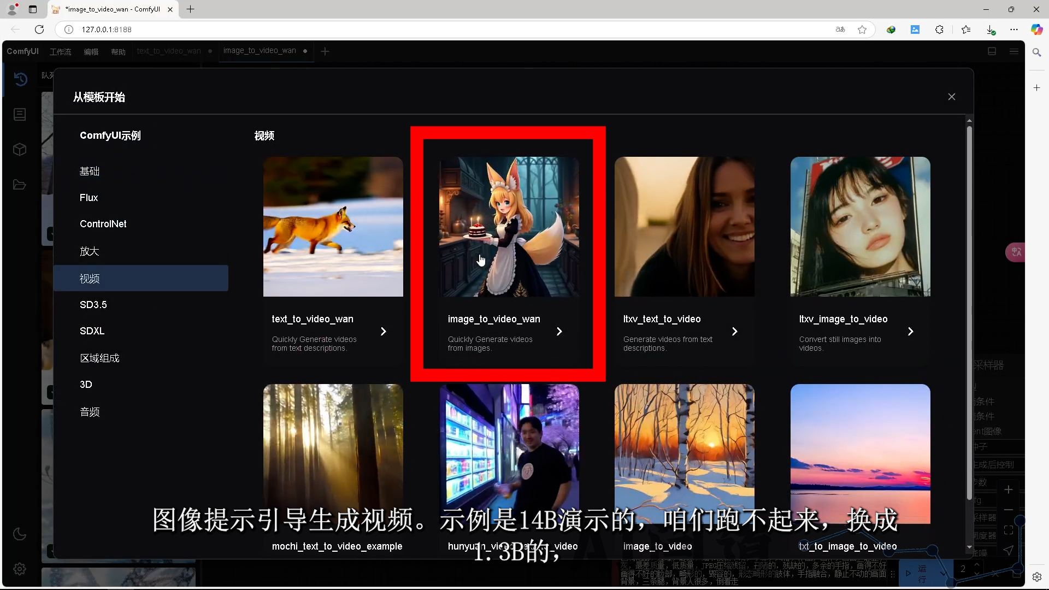Click the browser address bar
1049x590 pixels.
pyautogui.click(x=437, y=29)
